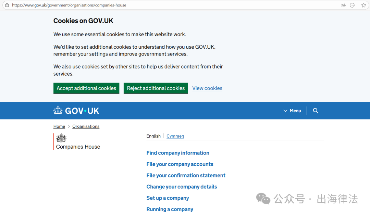The image size is (370, 214).
Task: Click the more options ellipsis icon
Action: (352, 5)
